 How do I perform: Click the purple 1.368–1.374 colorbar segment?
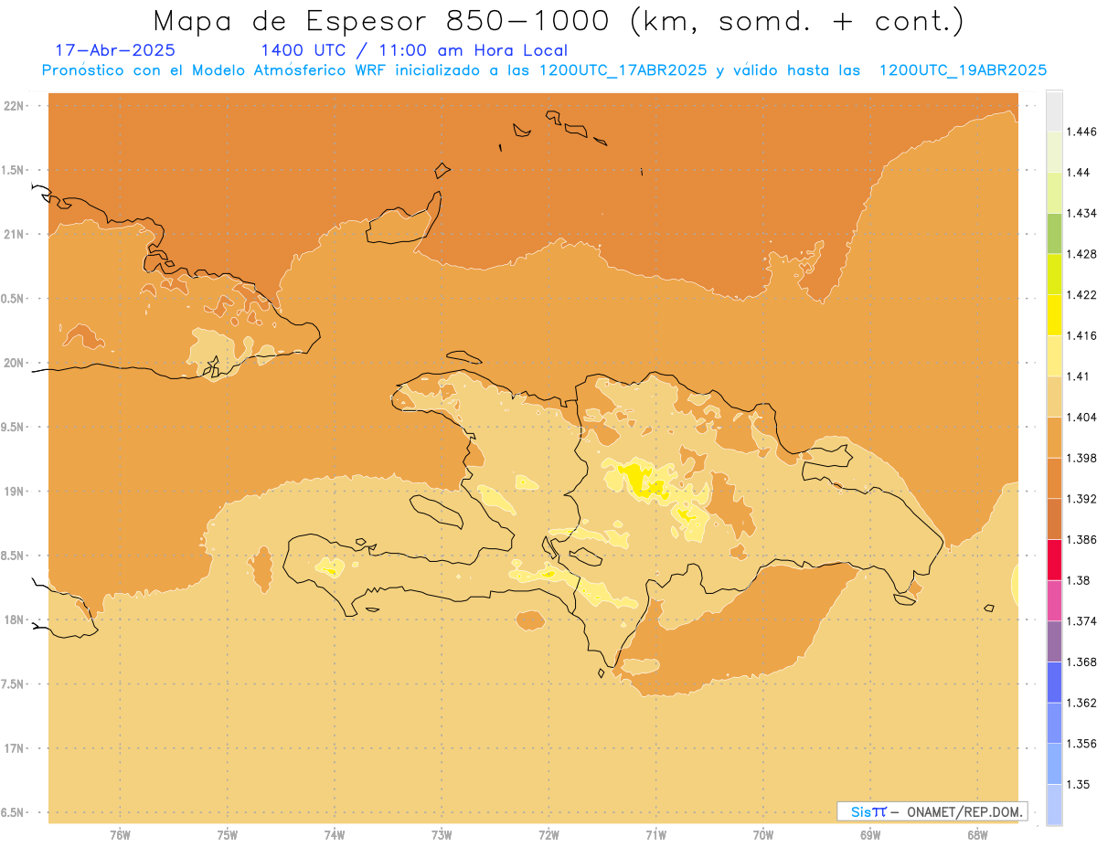click(x=1054, y=641)
